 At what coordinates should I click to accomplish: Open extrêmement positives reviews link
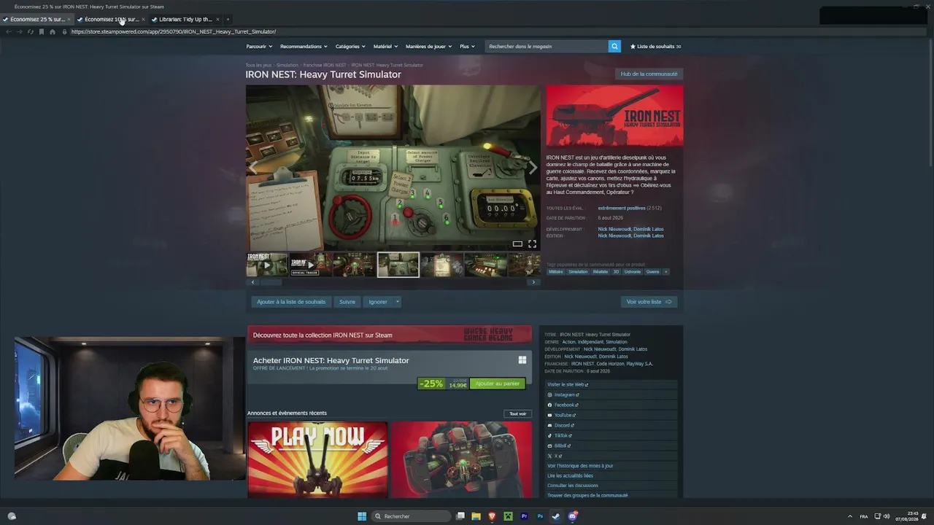tap(622, 208)
